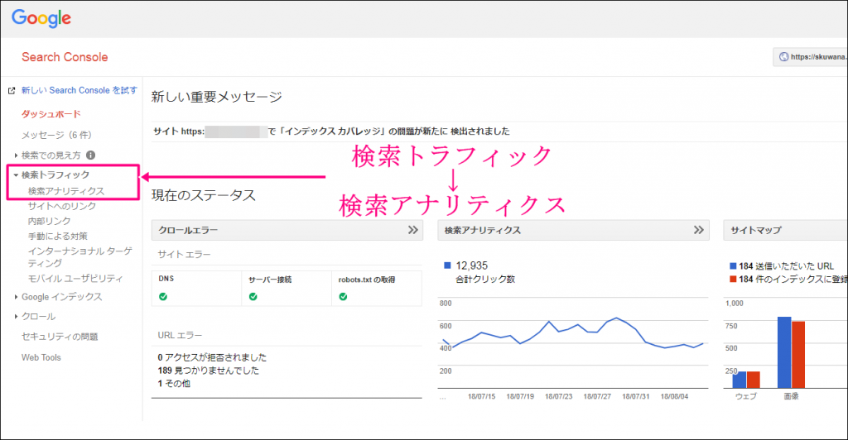Click the 18/07/23 date axis label
This screenshot has width=848, height=440.
558,396
